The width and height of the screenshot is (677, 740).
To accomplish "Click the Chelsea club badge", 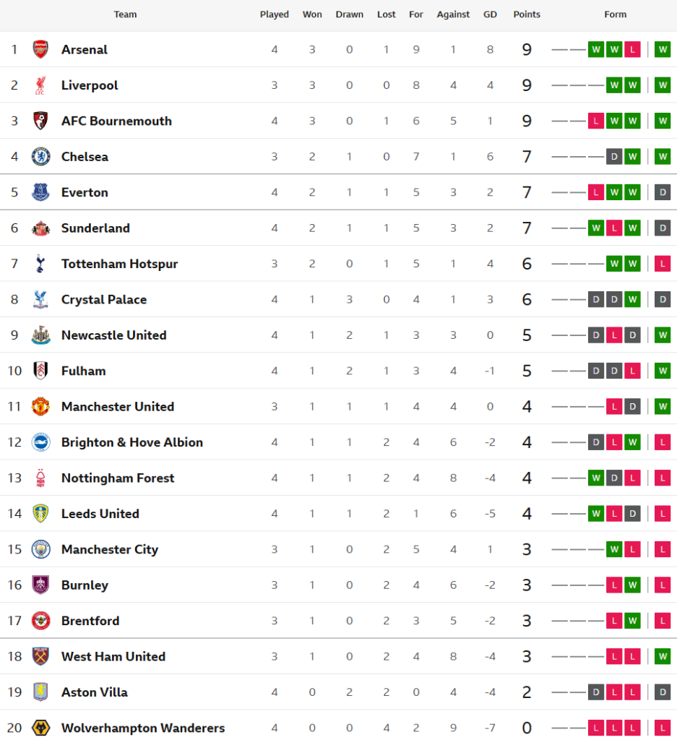I will [x=40, y=157].
